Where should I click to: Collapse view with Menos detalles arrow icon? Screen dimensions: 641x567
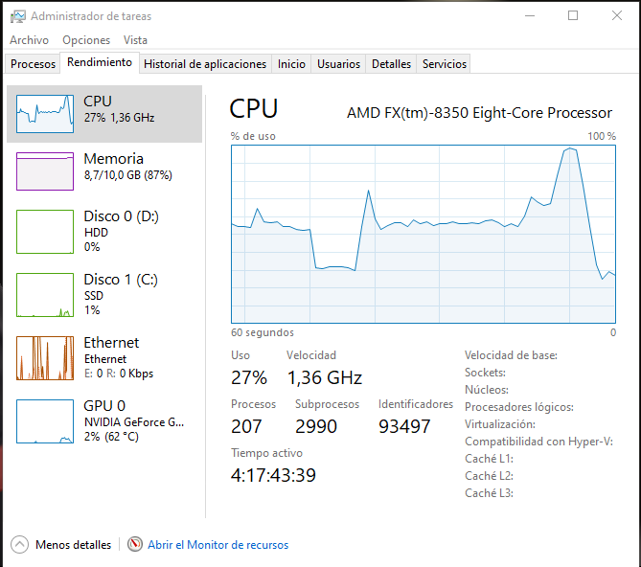pos(20,545)
